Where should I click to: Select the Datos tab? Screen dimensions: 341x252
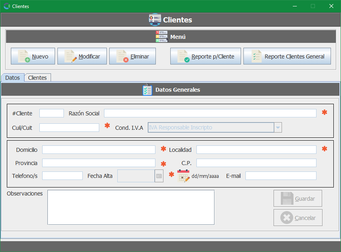click(12, 78)
